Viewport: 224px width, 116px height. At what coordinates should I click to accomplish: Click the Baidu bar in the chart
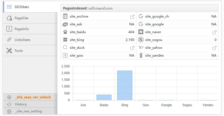point(104,97)
